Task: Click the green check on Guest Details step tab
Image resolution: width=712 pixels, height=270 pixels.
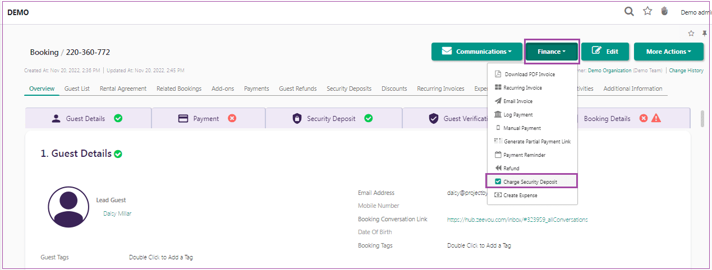Action: (x=118, y=118)
